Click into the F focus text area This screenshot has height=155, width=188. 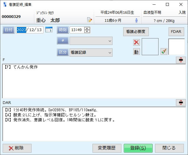pyautogui.click(x=94, y=81)
